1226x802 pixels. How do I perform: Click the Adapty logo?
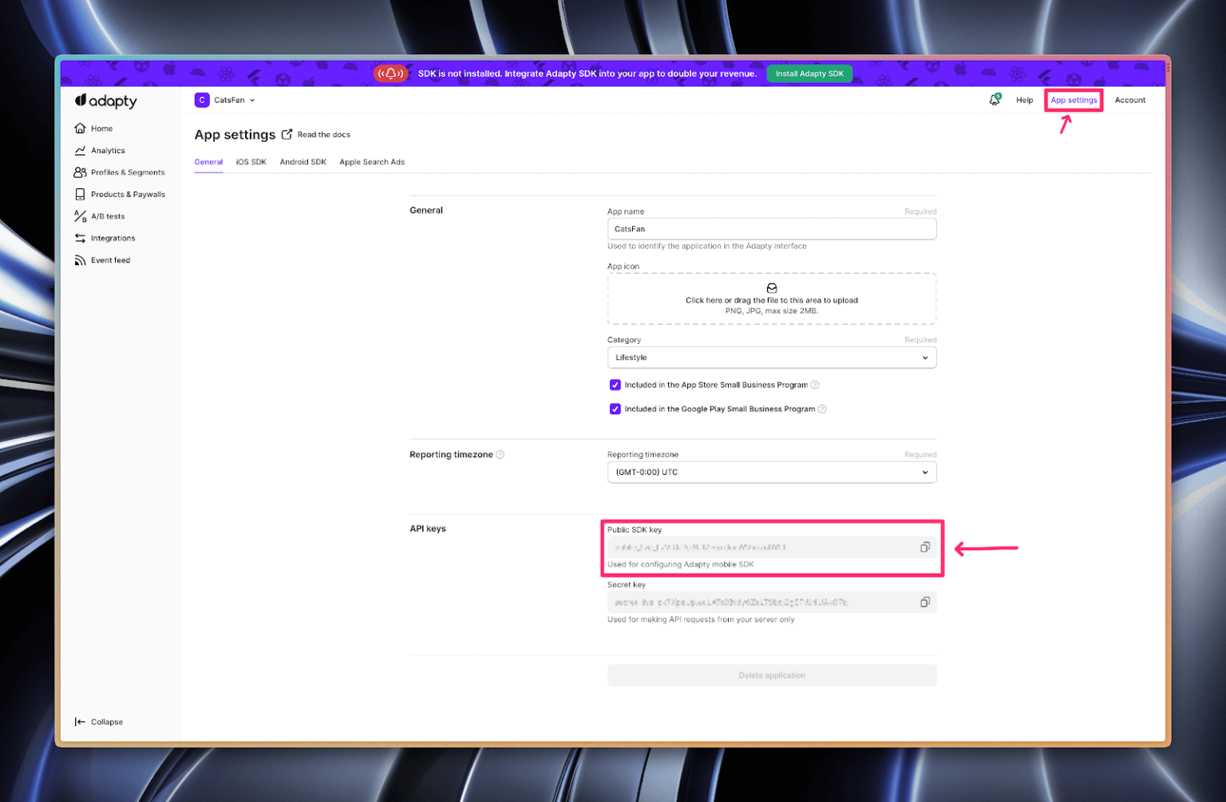[x=106, y=101]
